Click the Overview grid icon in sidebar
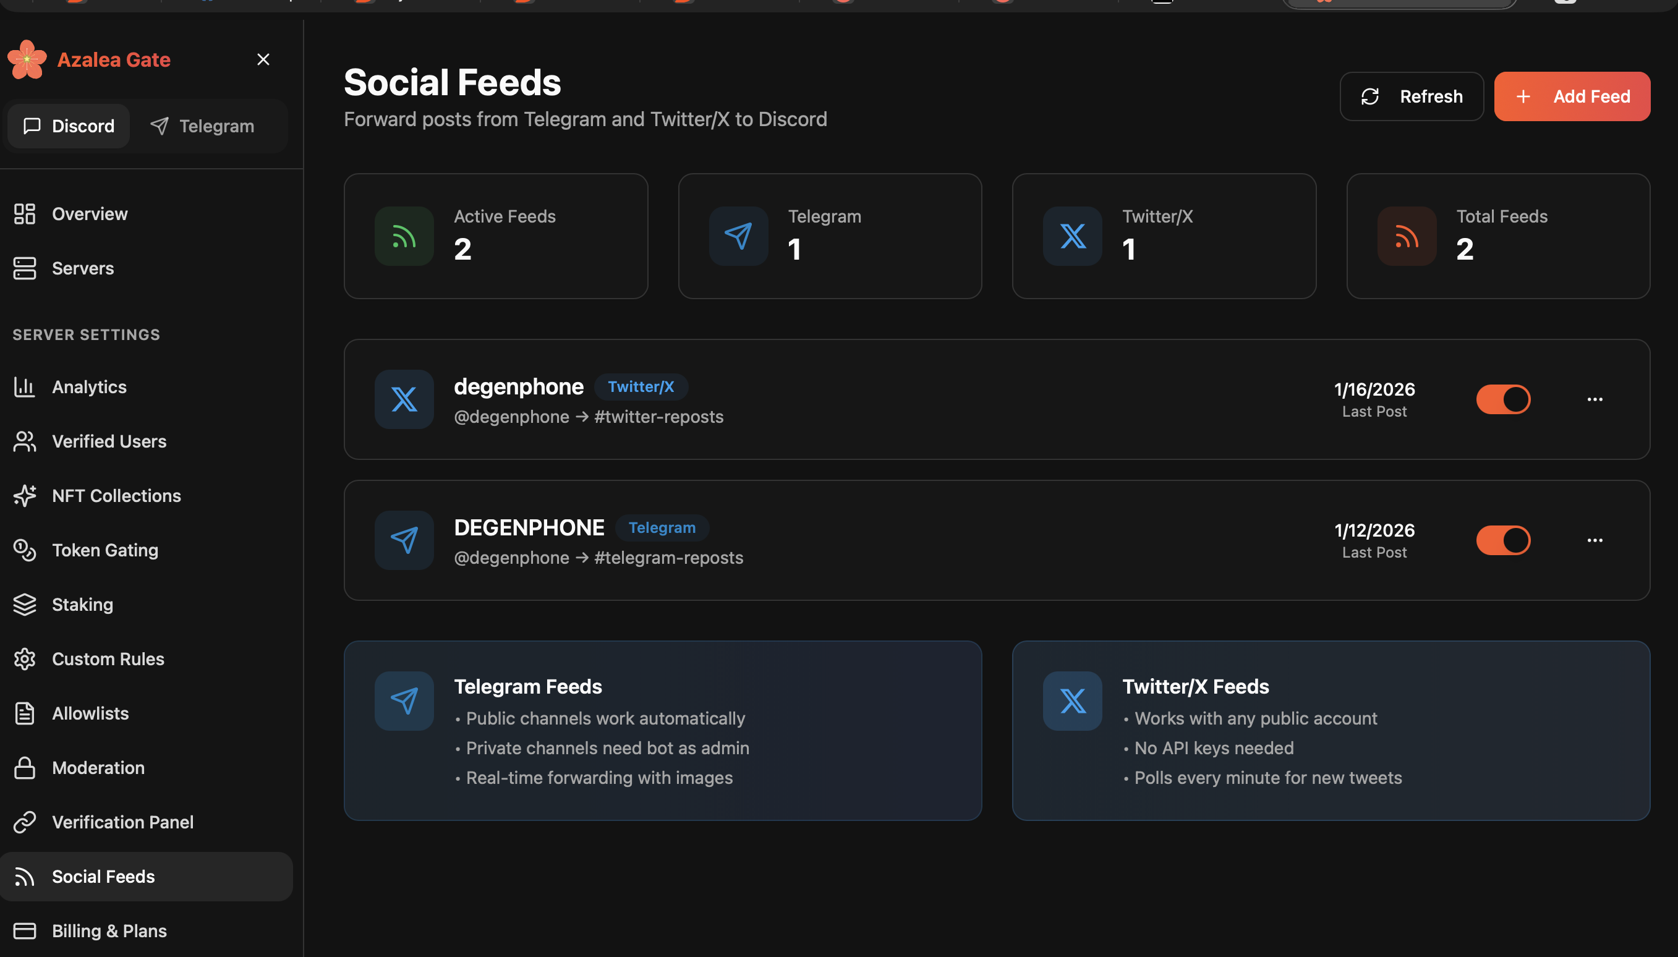1678x957 pixels. pyautogui.click(x=24, y=214)
